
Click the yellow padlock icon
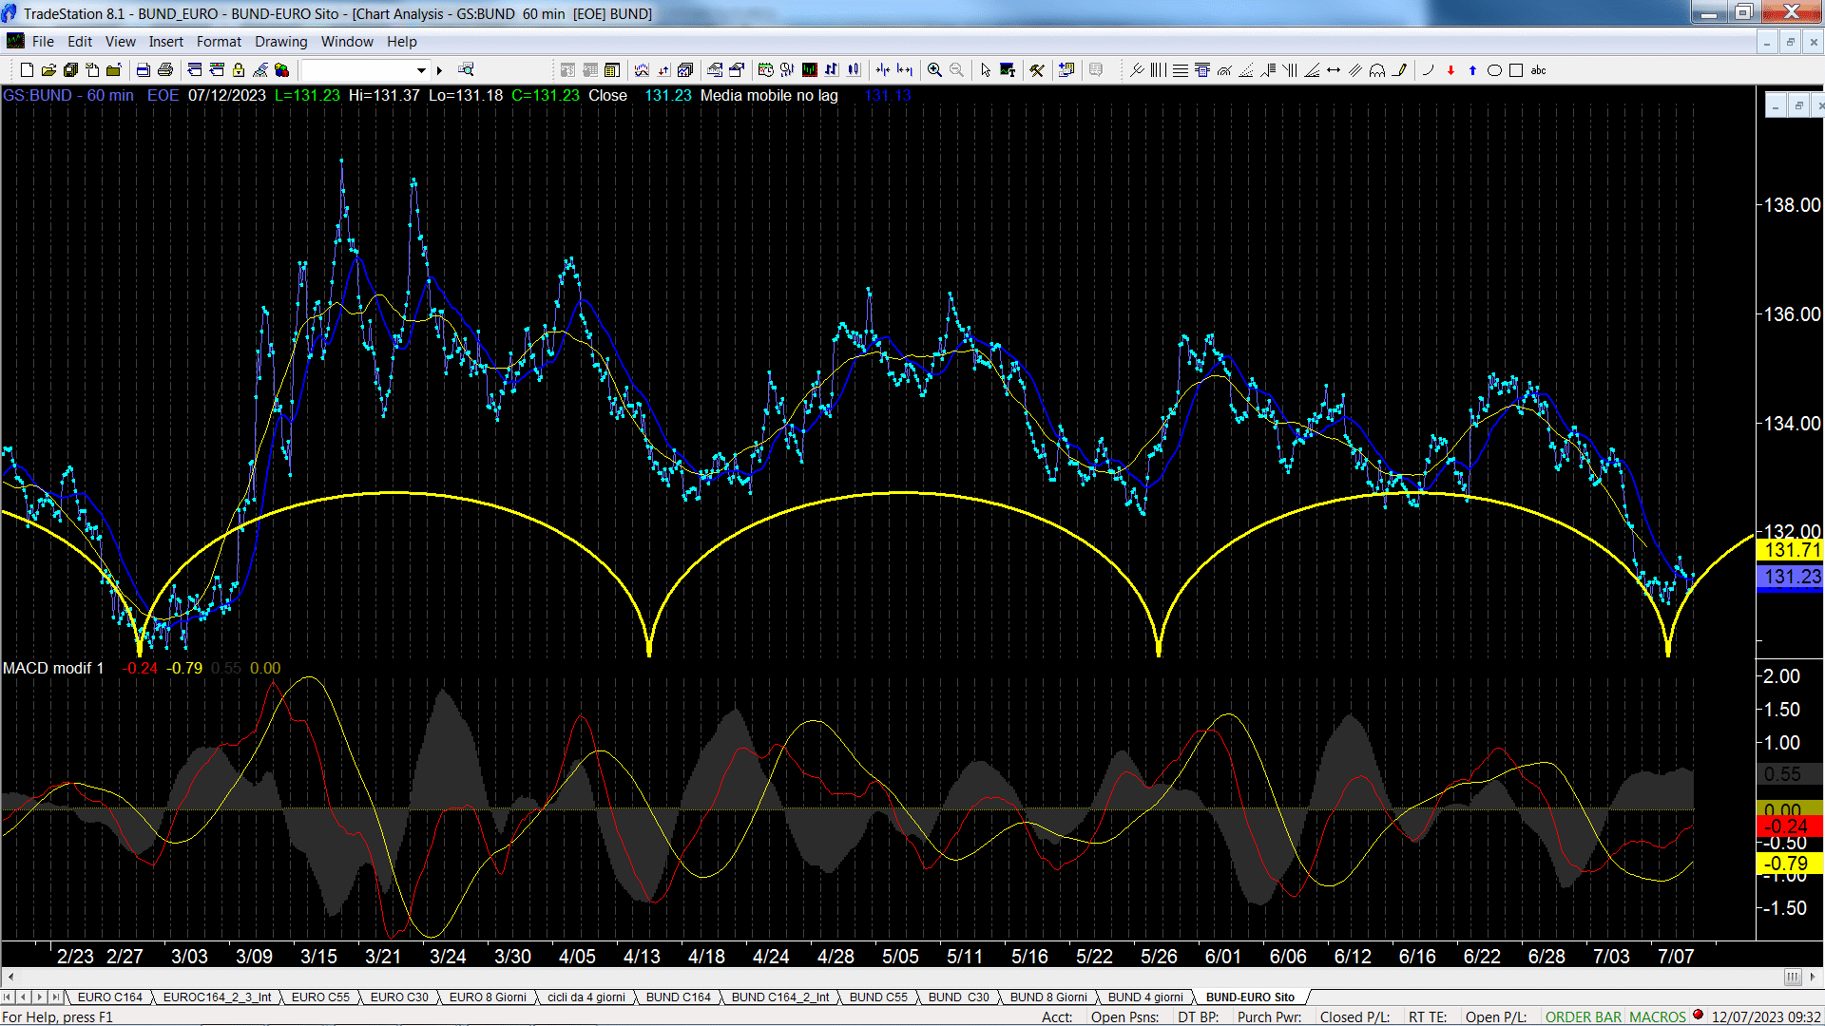point(239,69)
